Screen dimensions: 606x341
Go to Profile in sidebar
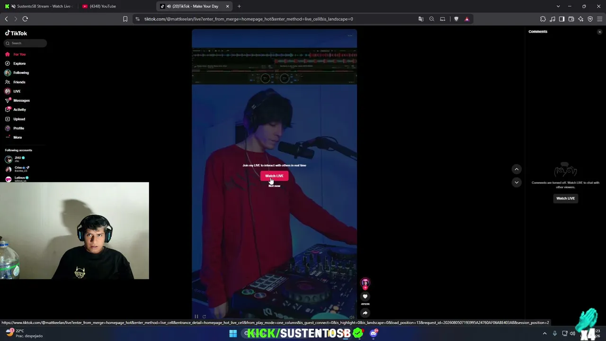(x=15, y=128)
